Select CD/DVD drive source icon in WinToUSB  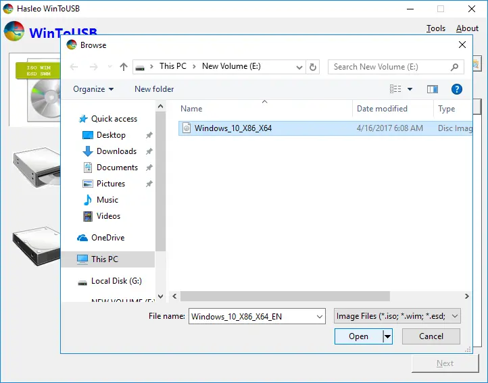[x=36, y=167]
